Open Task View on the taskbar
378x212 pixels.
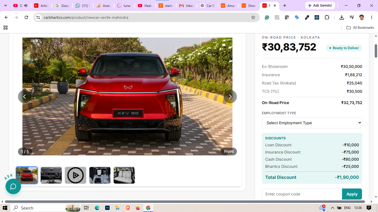pos(86,208)
